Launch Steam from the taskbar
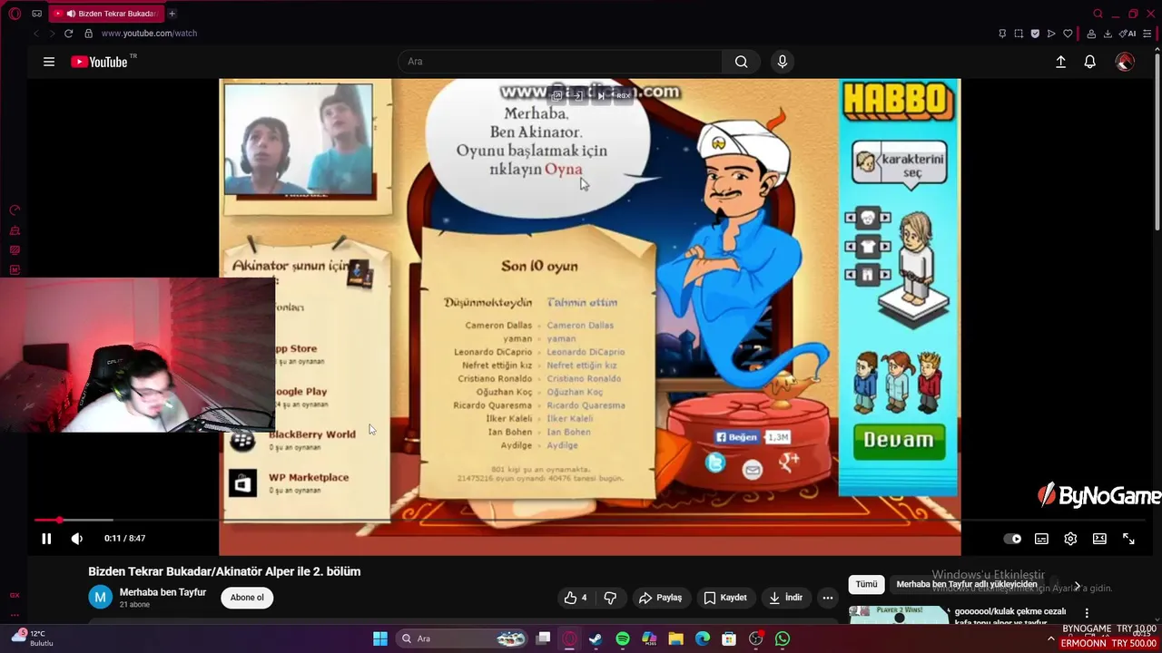Screen dimensions: 1162x653 [596, 638]
